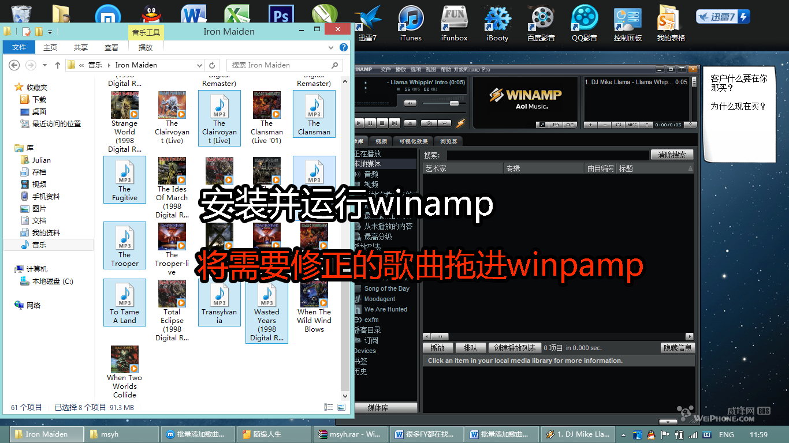Viewport: 789px width, 443px height.
Task: Click the Explorer back arrow
Action: pos(14,65)
